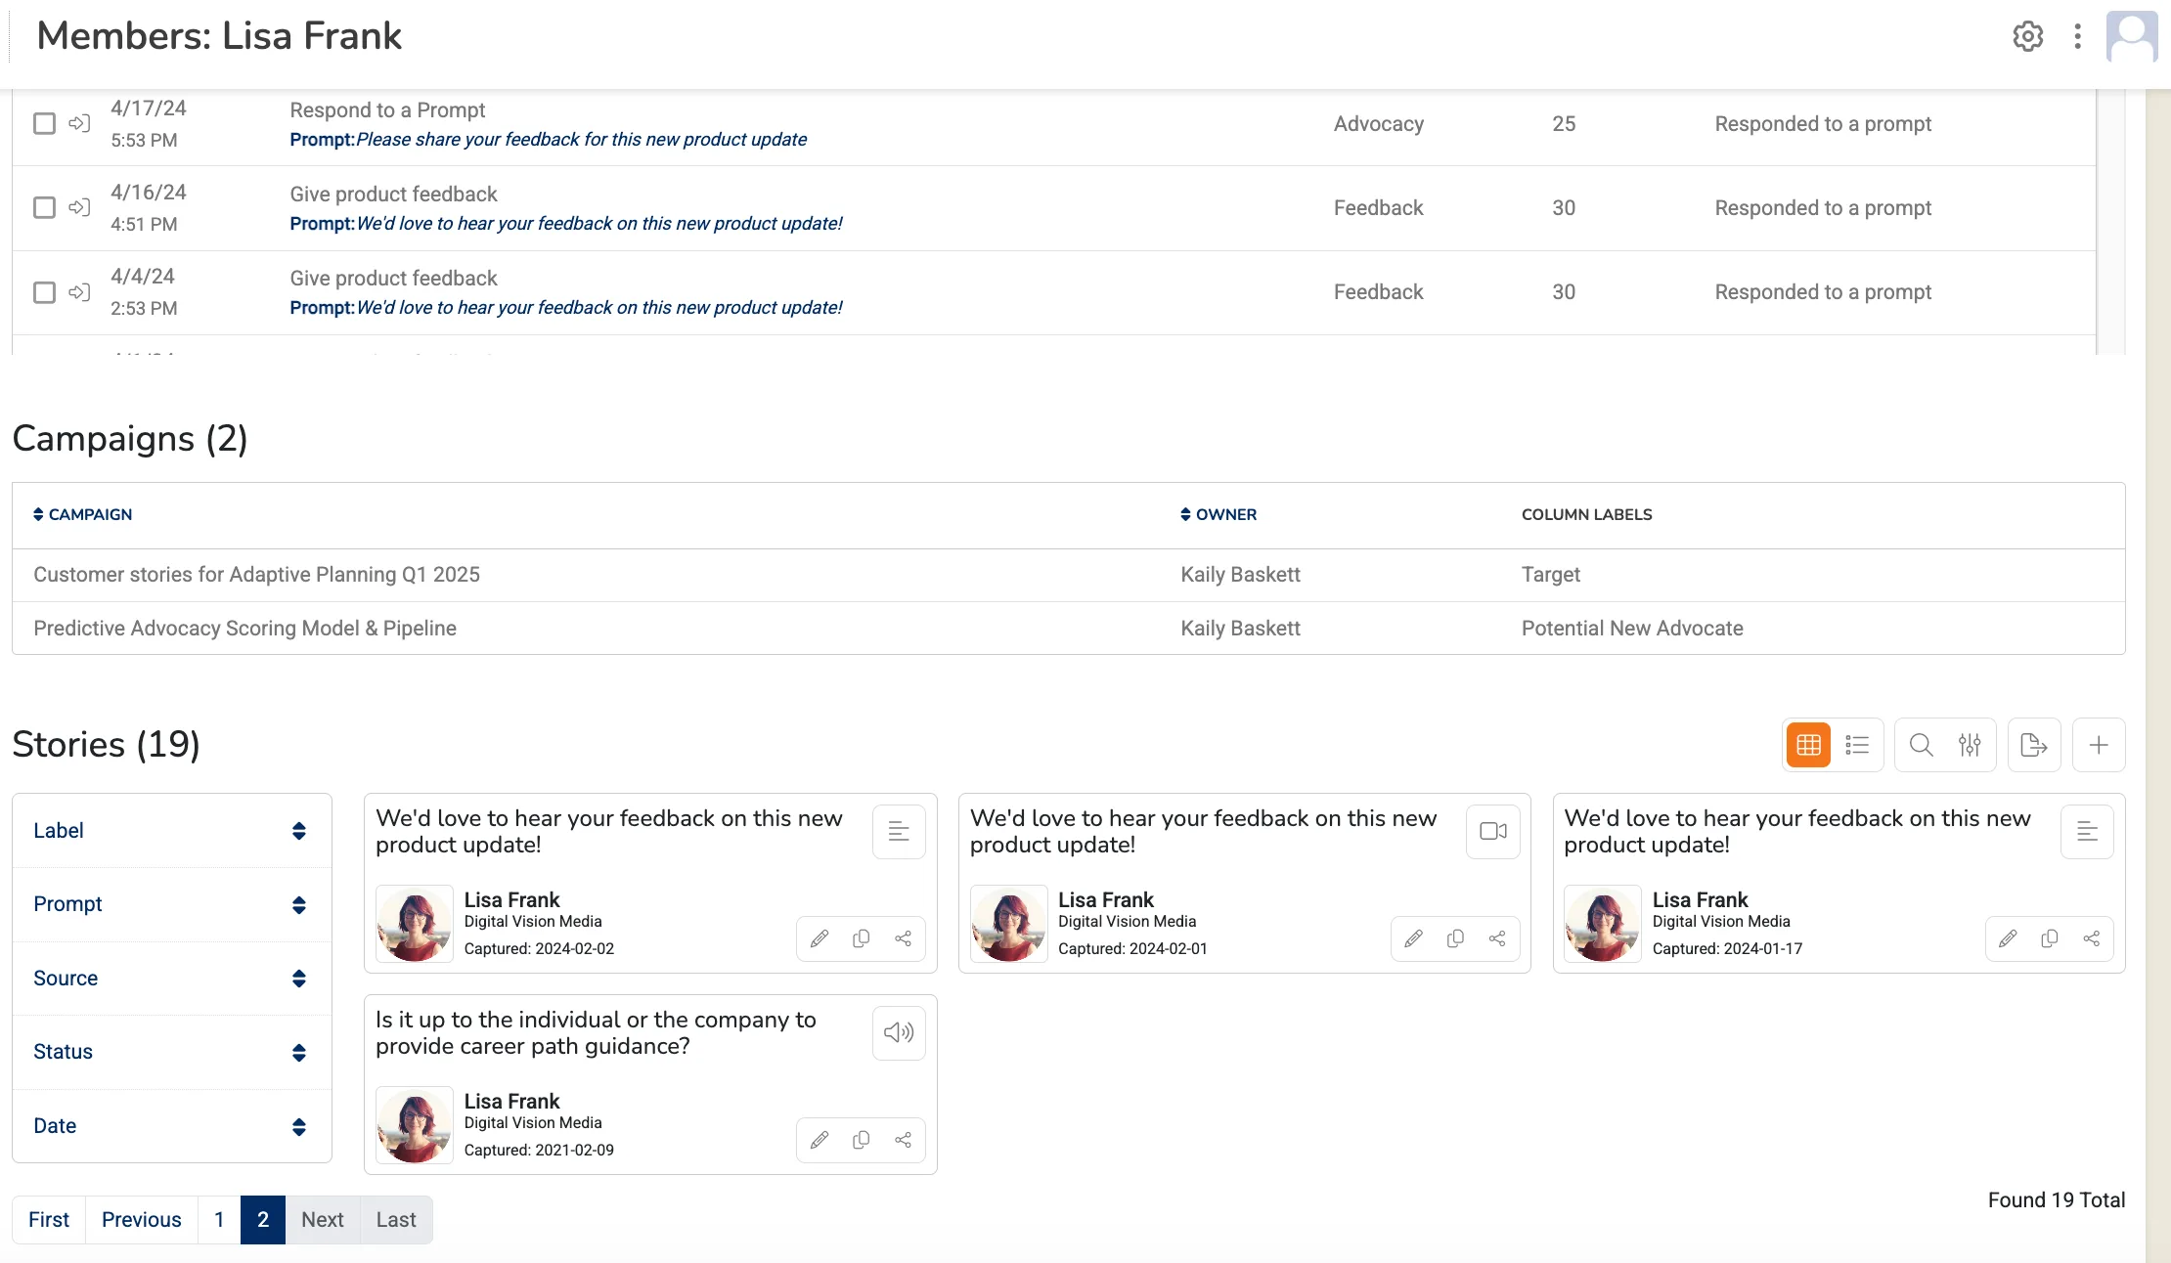Check the 4/17/24 activity row checkbox
The image size is (2171, 1263).
click(x=44, y=123)
